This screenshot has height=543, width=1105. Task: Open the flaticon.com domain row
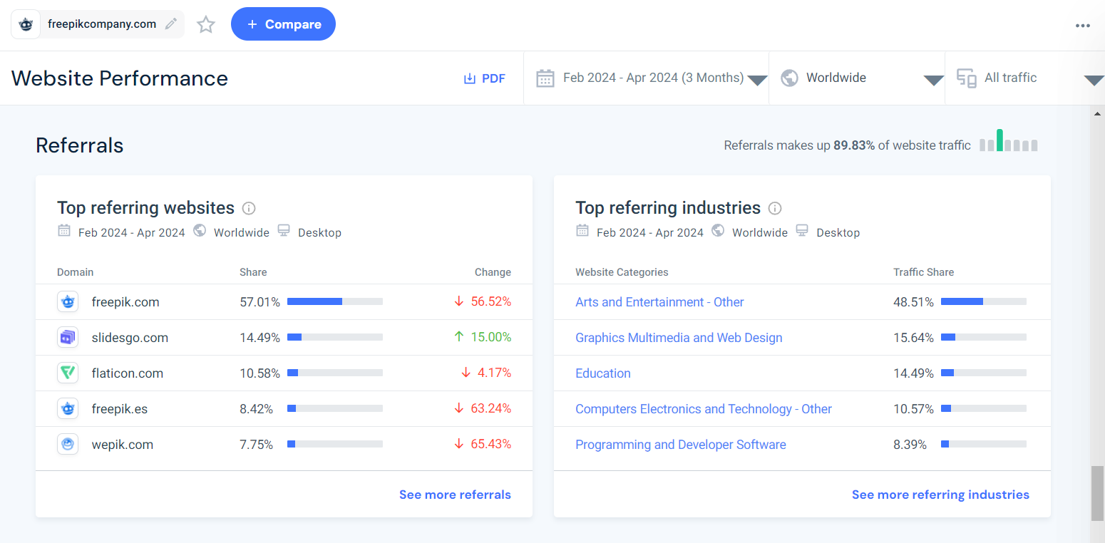(284, 373)
